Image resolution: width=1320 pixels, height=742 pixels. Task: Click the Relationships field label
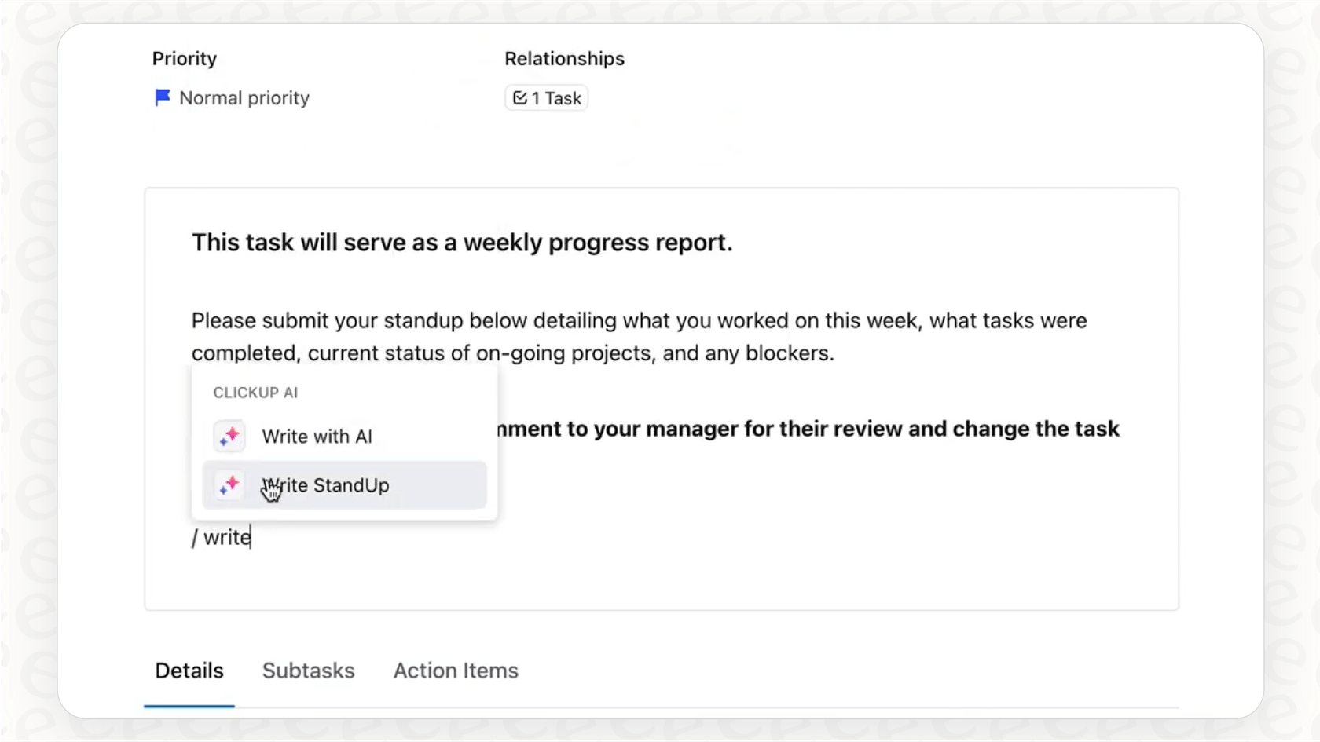coord(564,59)
